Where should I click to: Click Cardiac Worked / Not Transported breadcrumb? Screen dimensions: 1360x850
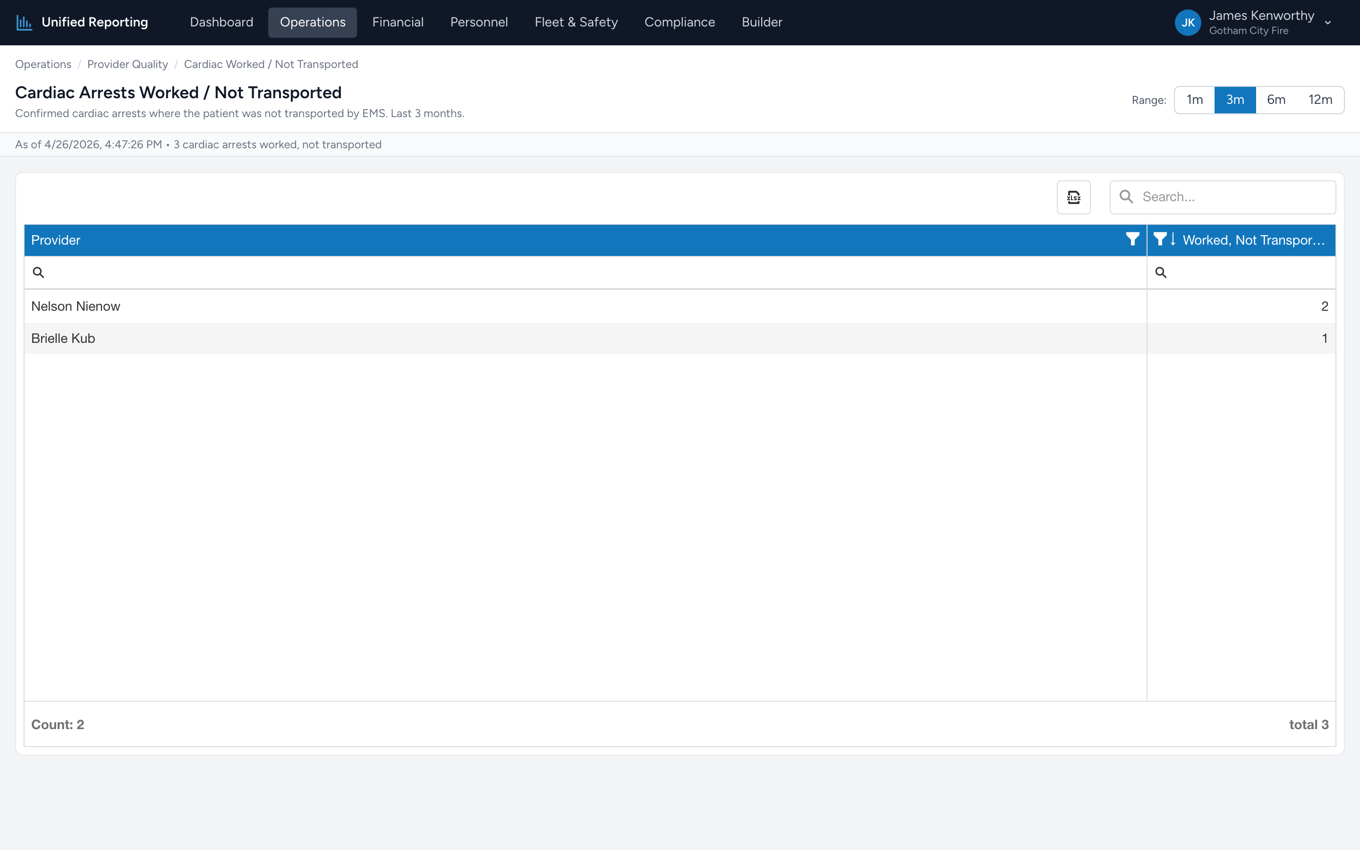tap(271, 64)
